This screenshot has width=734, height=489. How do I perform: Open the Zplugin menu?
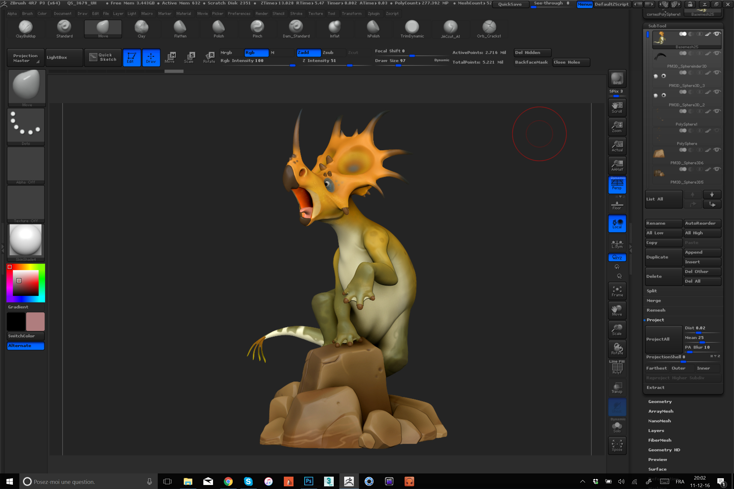[x=373, y=13]
